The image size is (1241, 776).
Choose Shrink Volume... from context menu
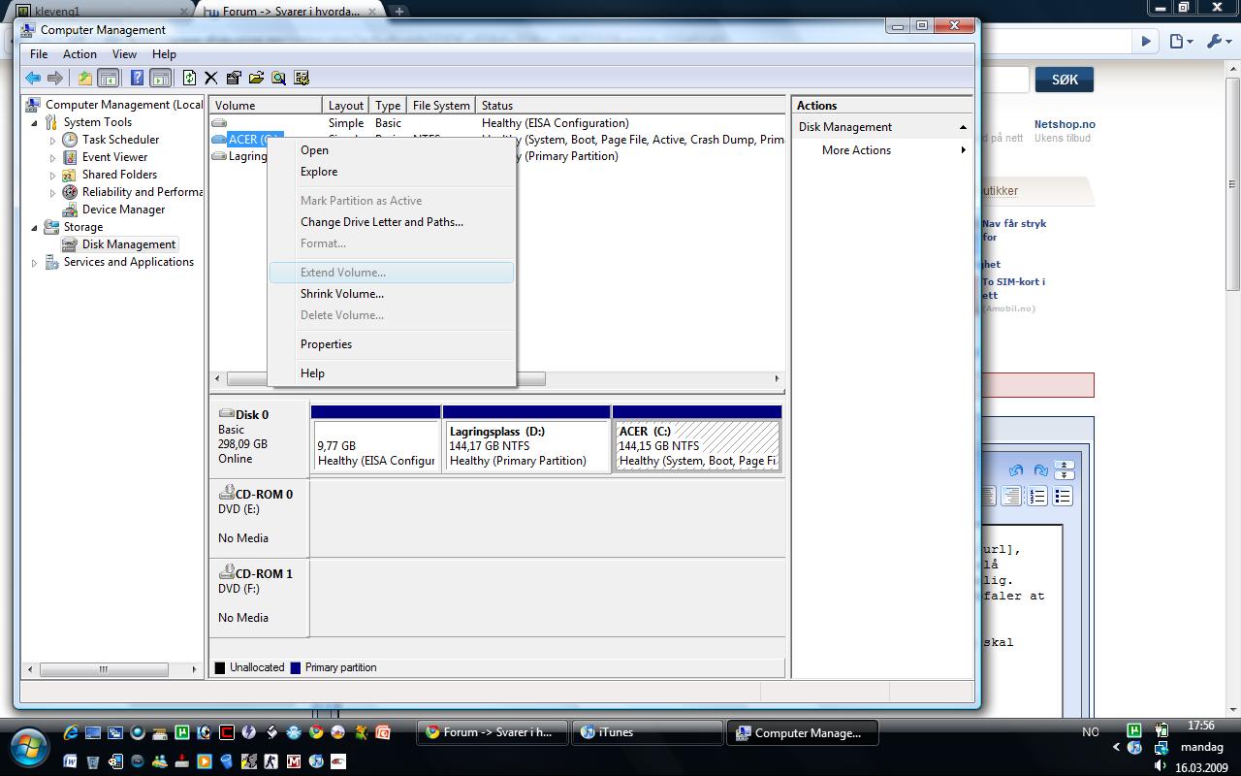[341, 294]
